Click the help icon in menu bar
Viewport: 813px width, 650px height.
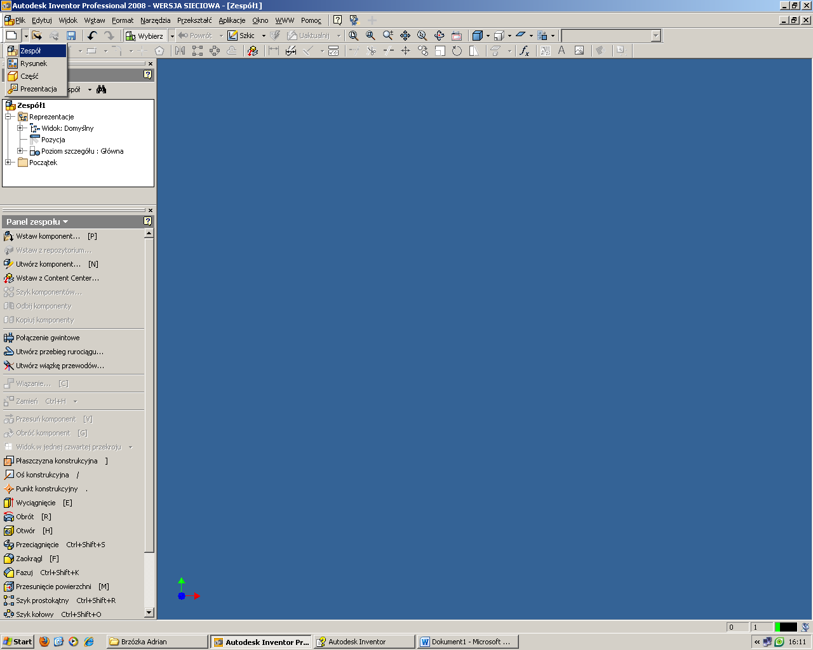[337, 20]
